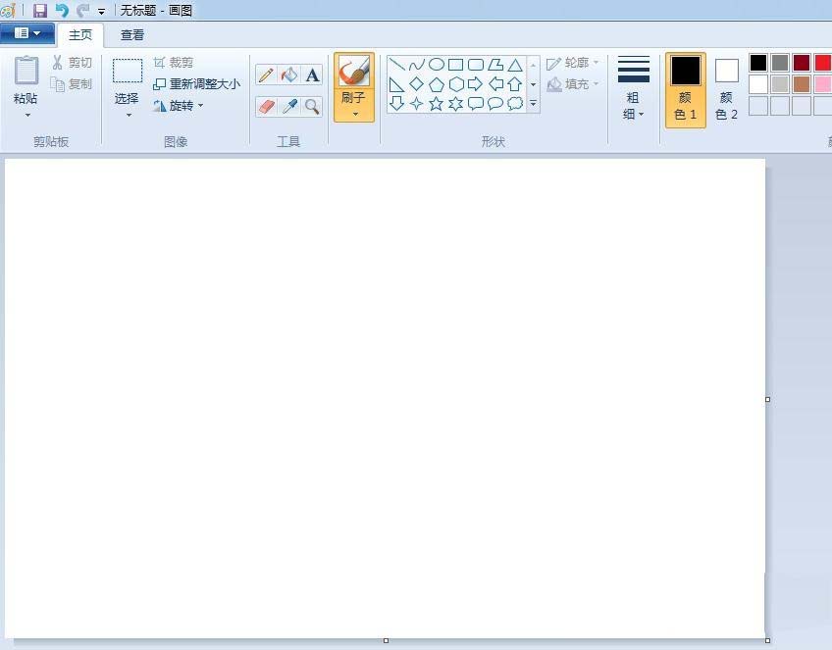832x650 pixels.
Task: Click the canvas bottom-right corner handle
Action: pos(768,640)
